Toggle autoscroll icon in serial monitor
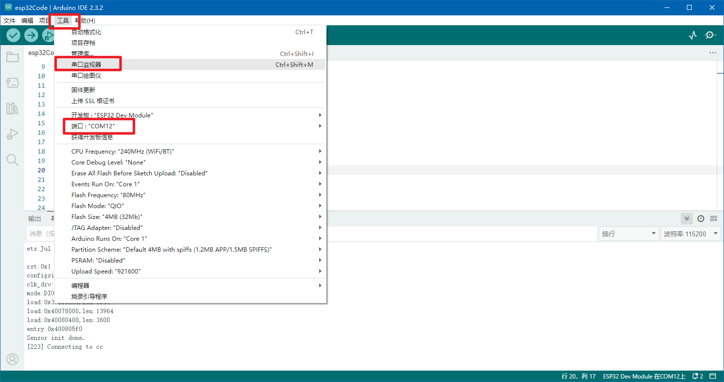Screen dimensions: 724x382 tap(686, 218)
